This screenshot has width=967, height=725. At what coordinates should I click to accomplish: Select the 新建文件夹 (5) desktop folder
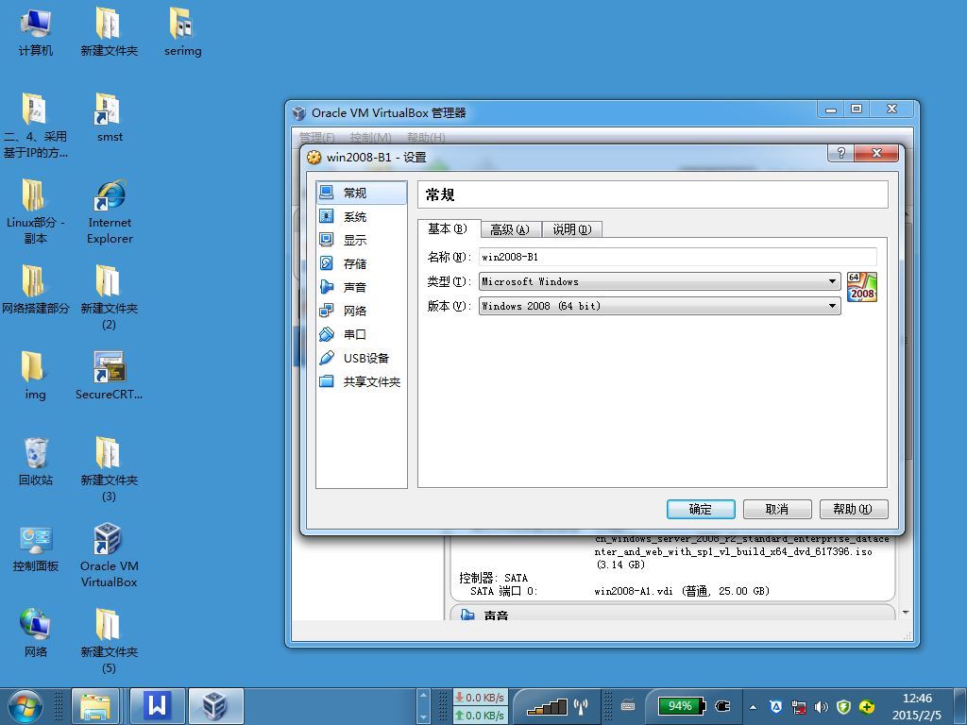click(x=110, y=641)
